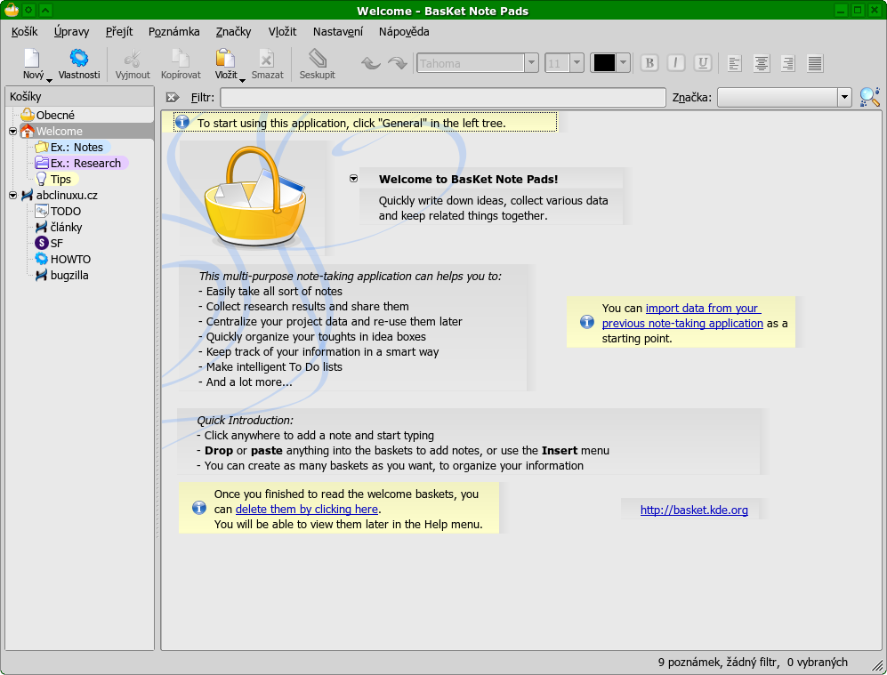The width and height of the screenshot is (887, 675).
Task: Open the Nový button dropdown arrow
Action: click(49, 80)
